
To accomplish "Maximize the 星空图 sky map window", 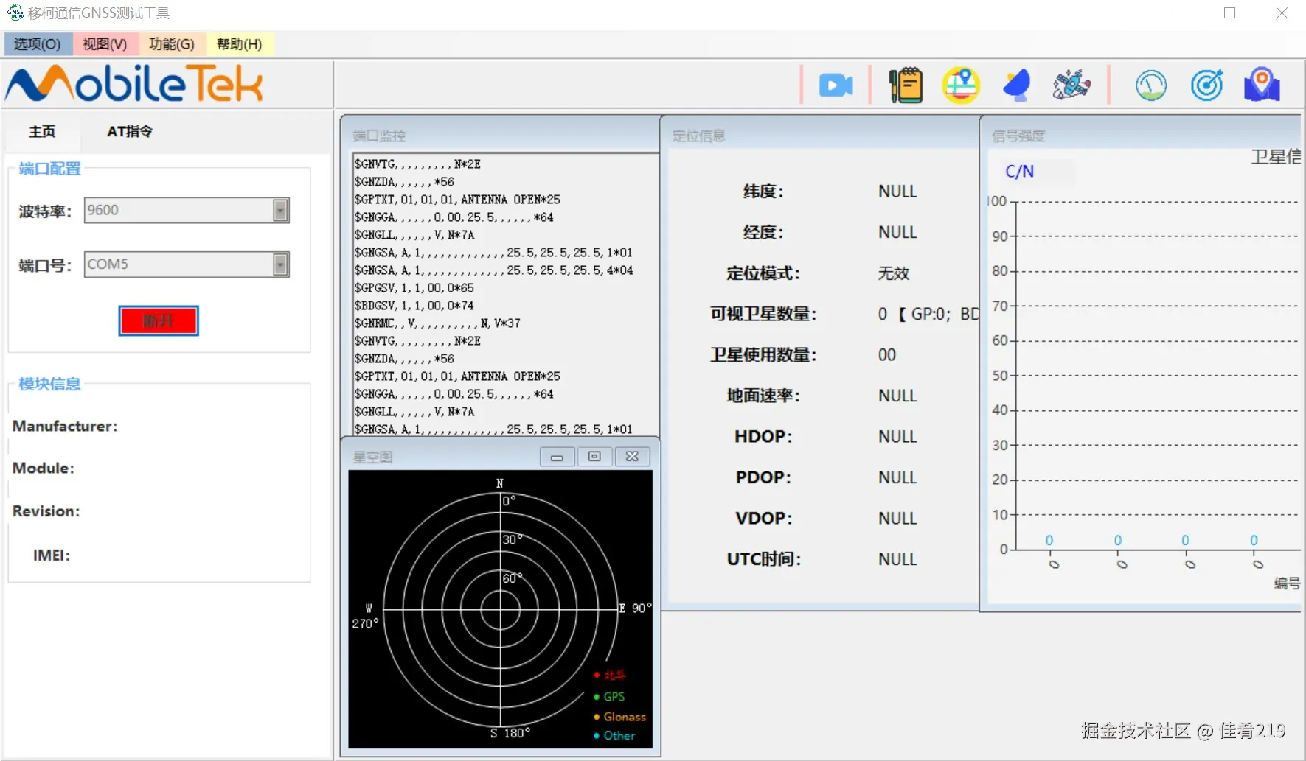I will (594, 456).
